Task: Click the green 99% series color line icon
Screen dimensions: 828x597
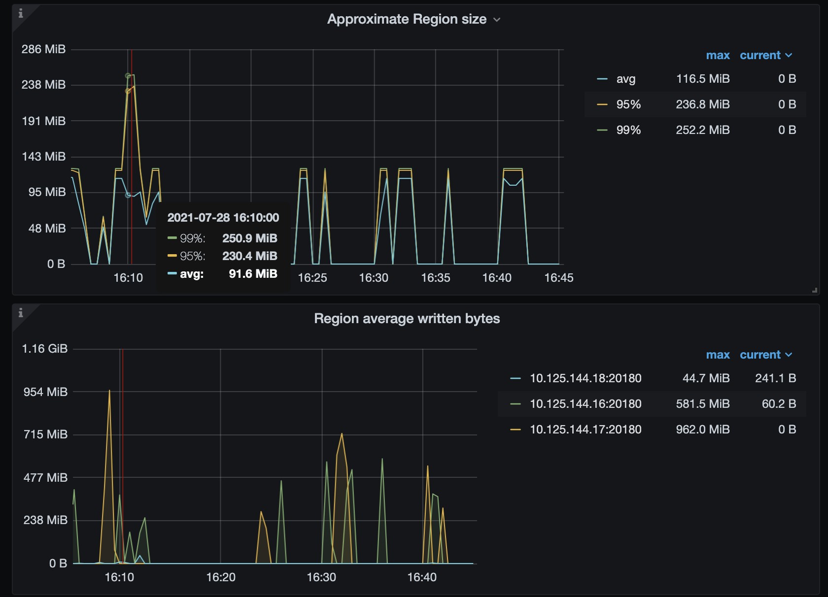Action: coord(602,130)
